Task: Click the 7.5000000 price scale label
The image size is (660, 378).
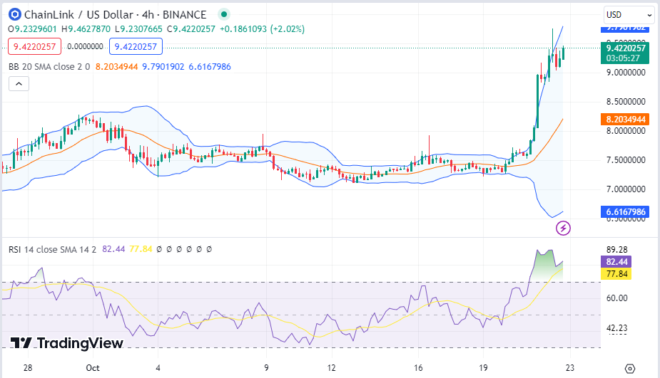Action: tap(626, 160)
